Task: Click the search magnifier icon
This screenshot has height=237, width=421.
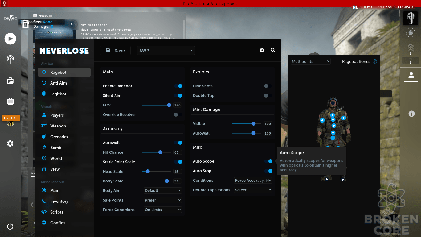Action: 273,50
